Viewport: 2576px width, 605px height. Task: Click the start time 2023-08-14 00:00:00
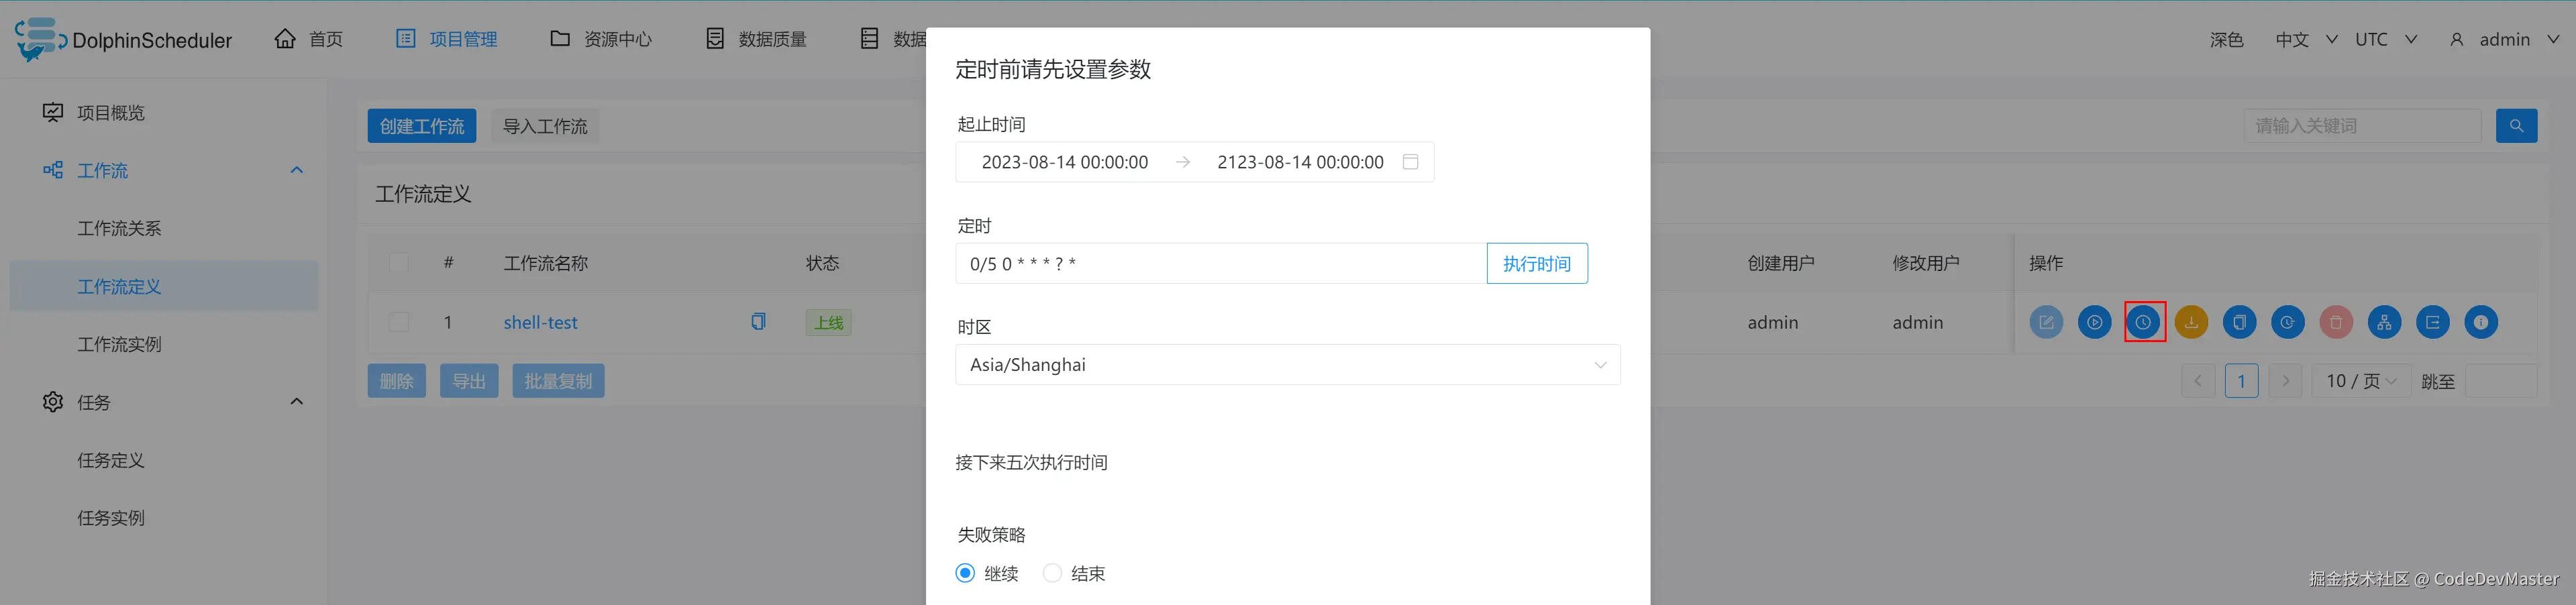pos(1064,162)
